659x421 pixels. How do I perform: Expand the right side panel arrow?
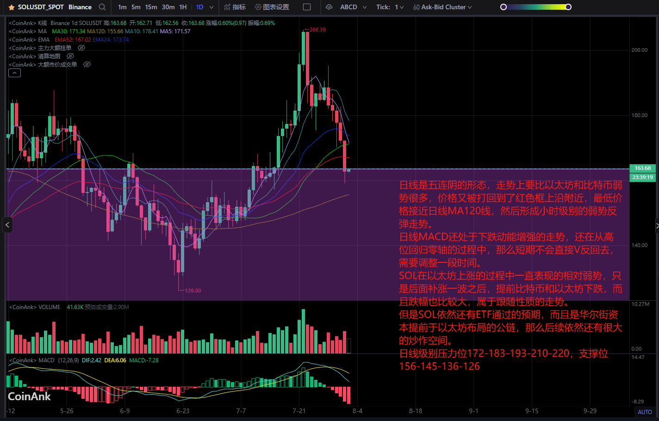point(657,225)
